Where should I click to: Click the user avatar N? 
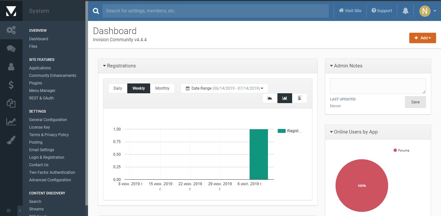coord(425,11)
